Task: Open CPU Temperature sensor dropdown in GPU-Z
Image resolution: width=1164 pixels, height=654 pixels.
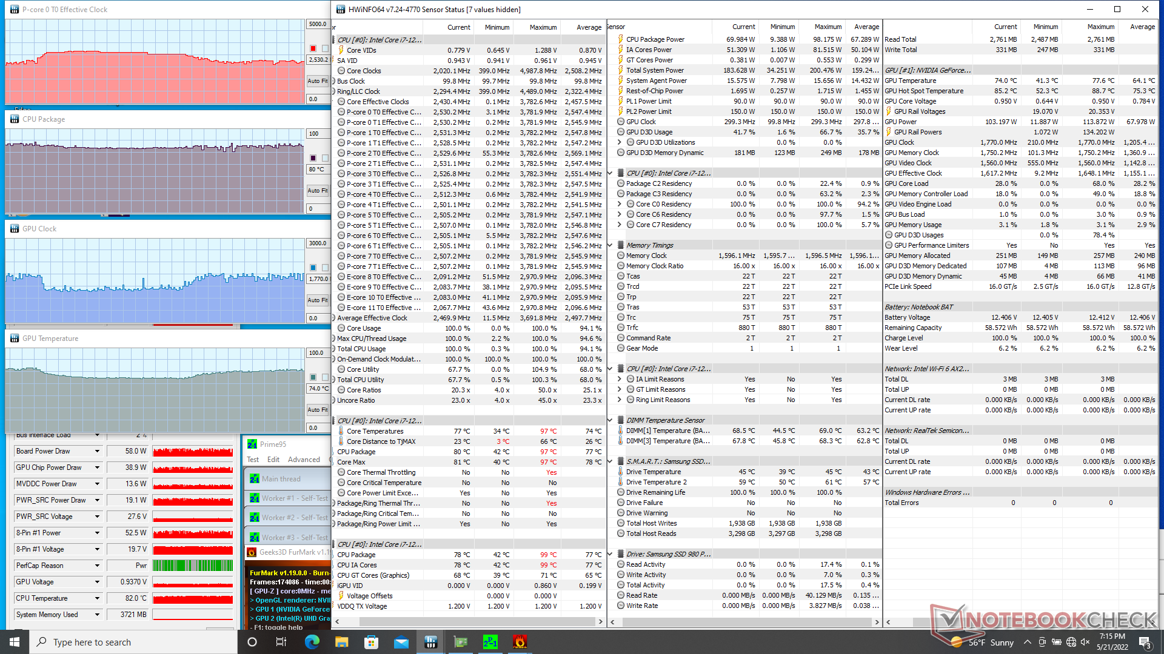Action: [97, 598]
